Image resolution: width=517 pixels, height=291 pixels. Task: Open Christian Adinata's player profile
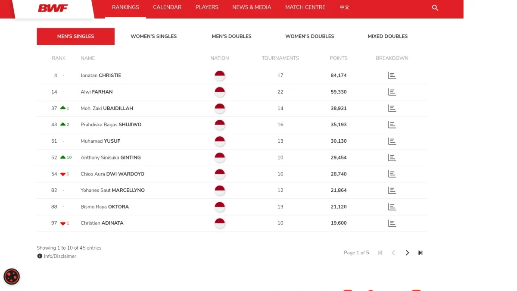(102, 223)
